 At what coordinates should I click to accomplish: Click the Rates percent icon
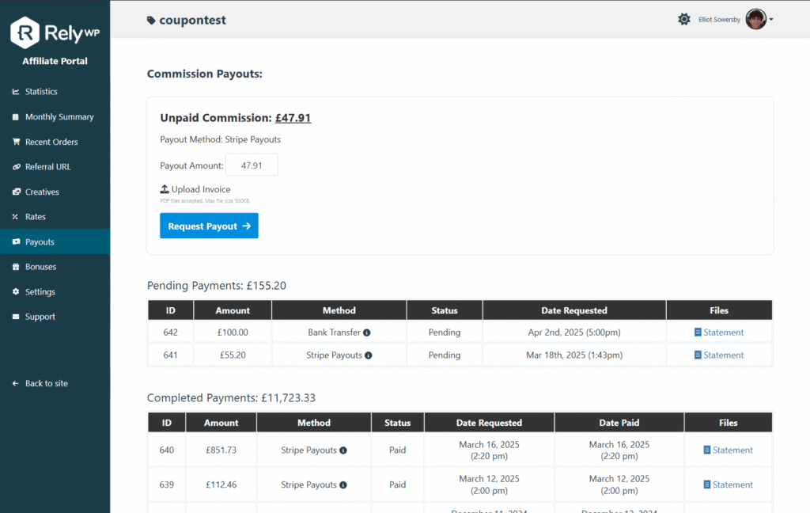[x=16, y=217]
